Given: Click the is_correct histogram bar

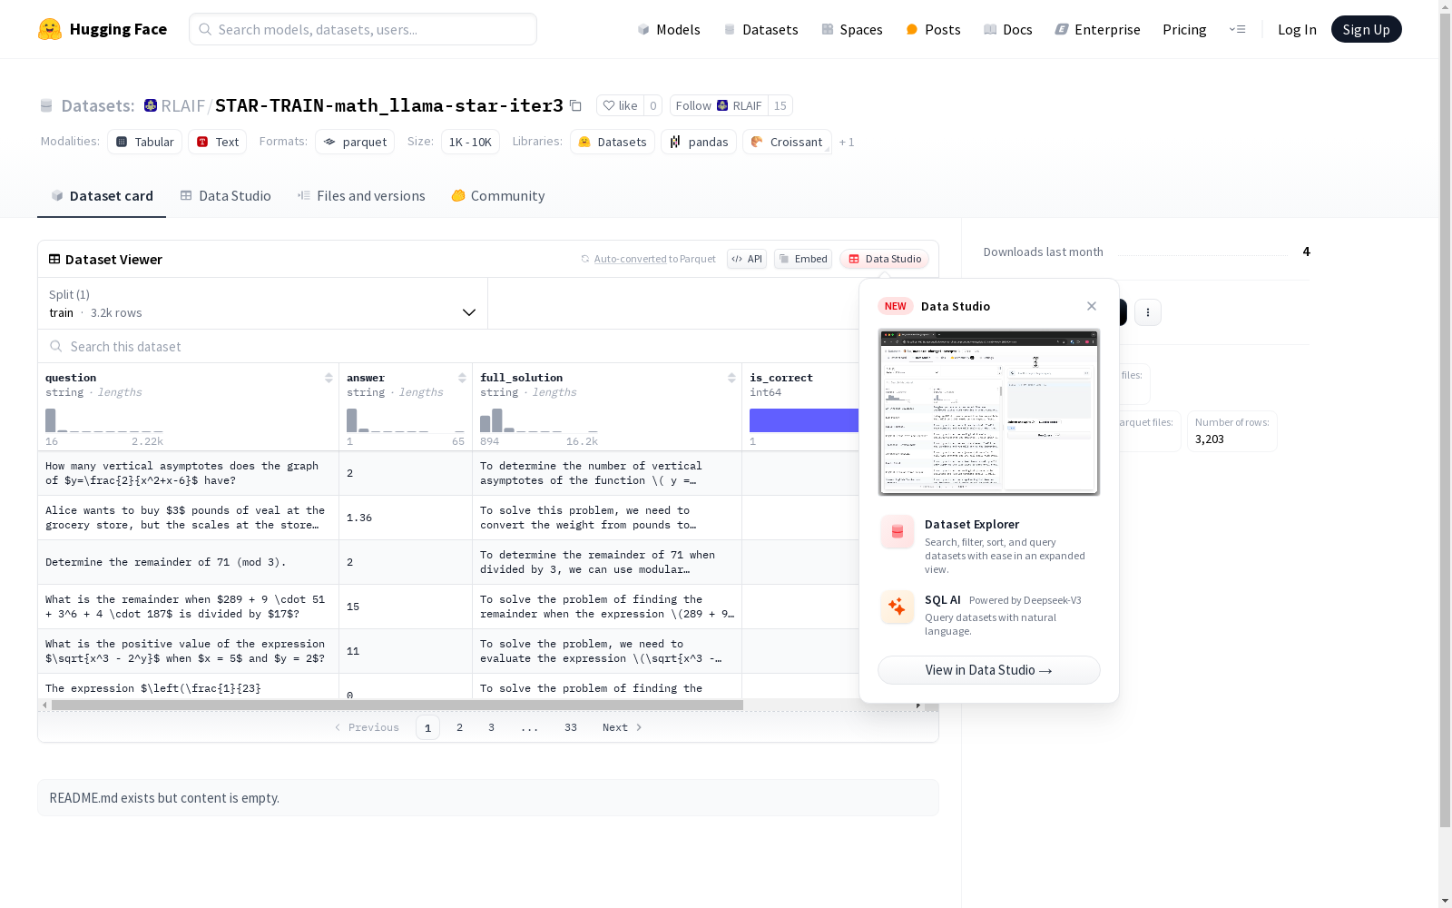Looking at the screenshot, I should 804,420.
